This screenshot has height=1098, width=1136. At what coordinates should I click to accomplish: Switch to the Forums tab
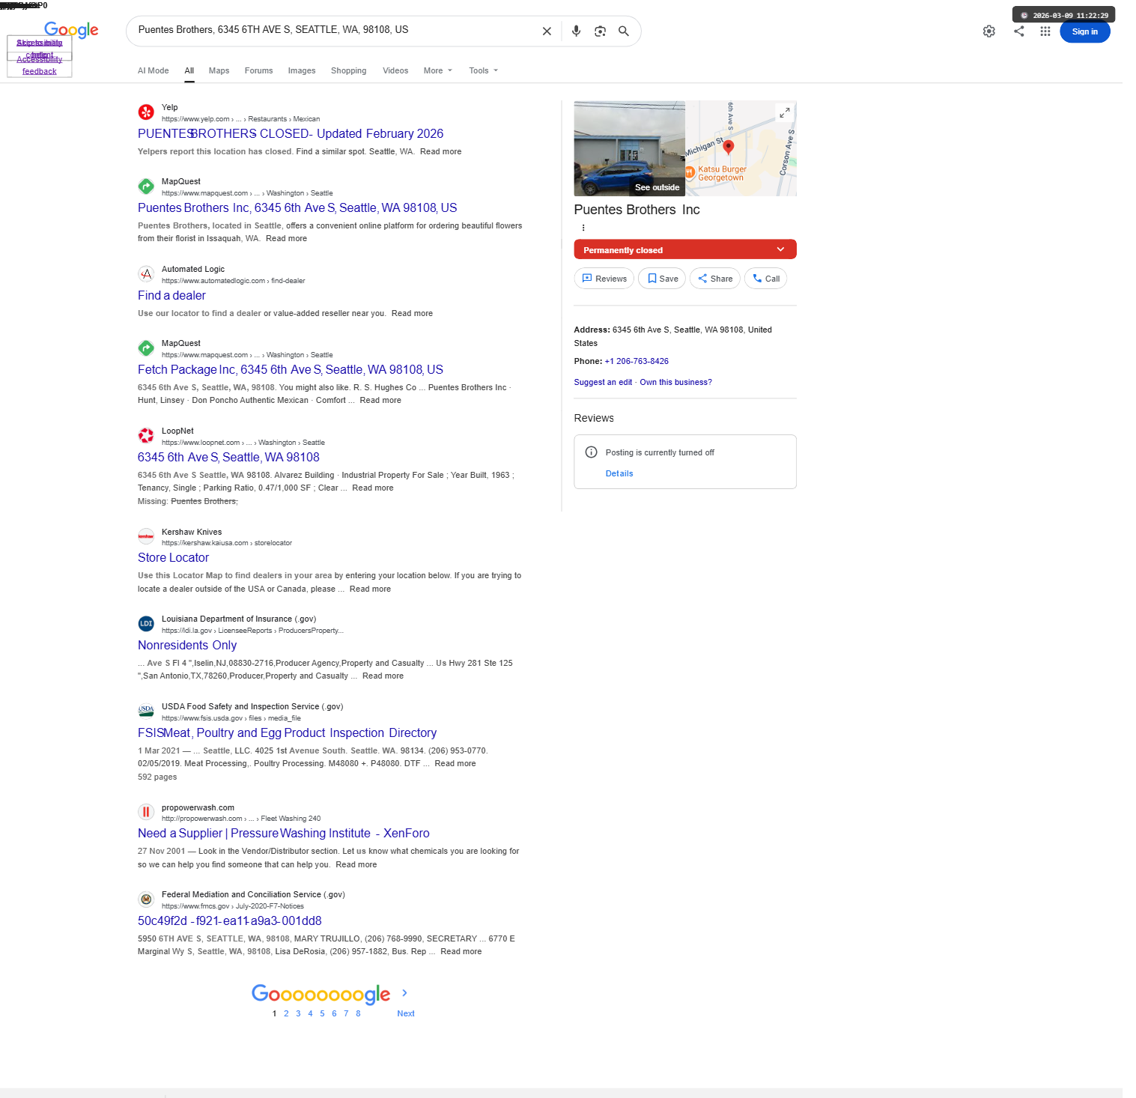(258, 70)
